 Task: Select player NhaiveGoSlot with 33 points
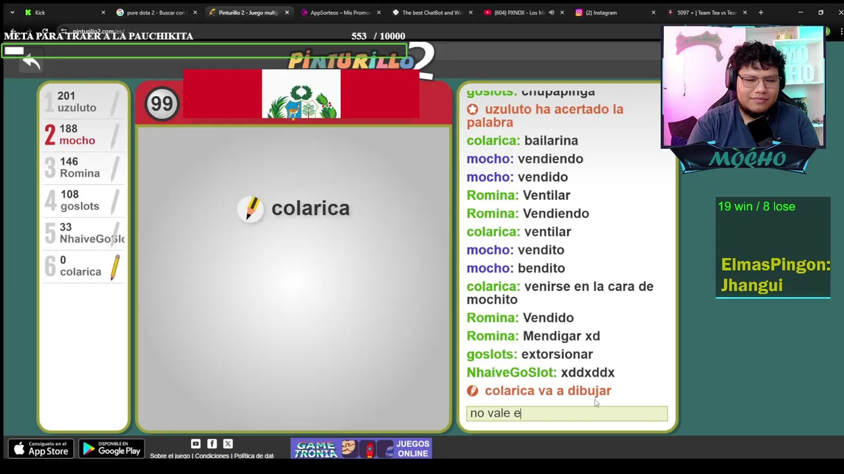(x=84, y=233)
